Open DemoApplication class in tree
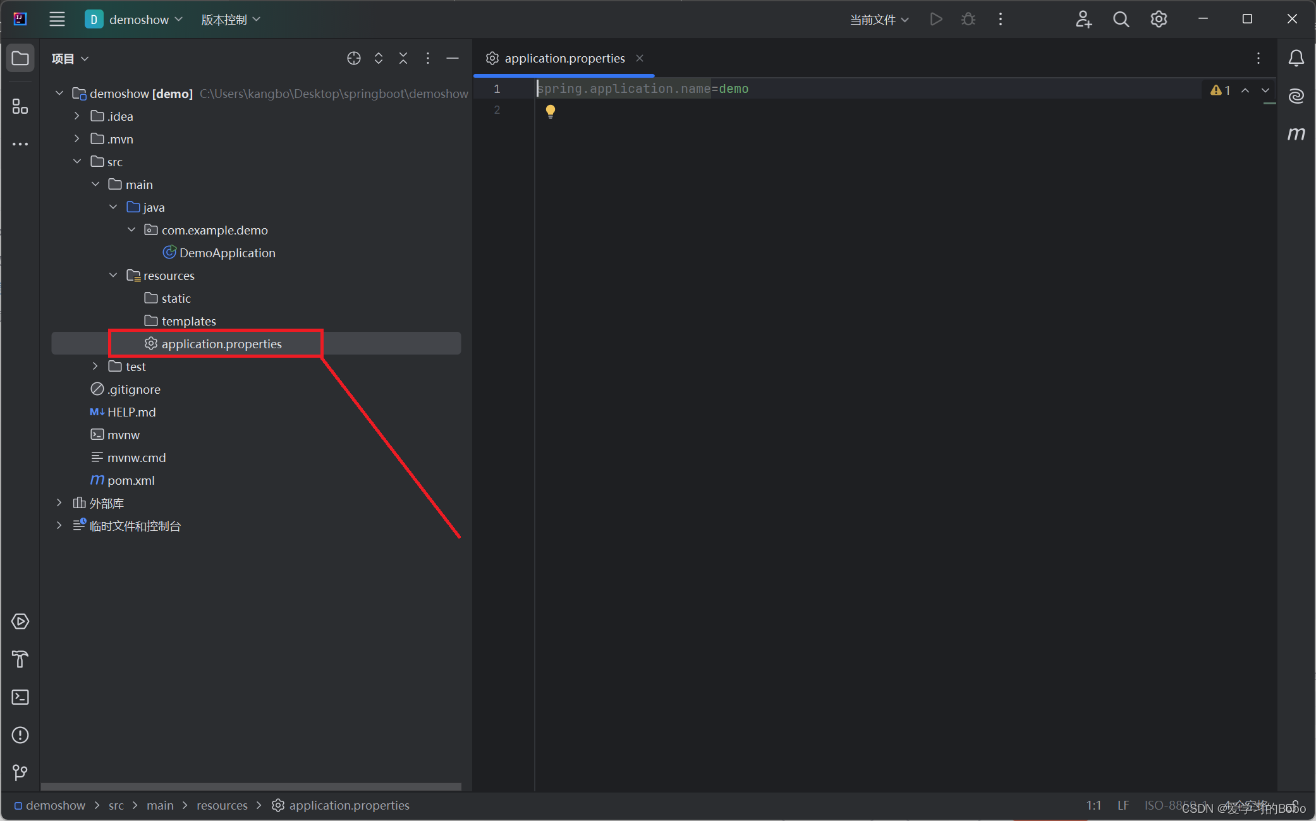 227,253
